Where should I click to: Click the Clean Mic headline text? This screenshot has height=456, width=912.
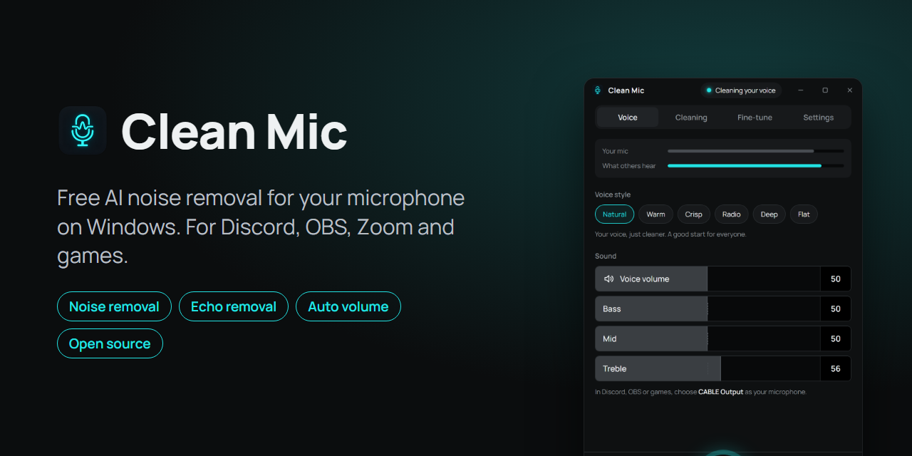point(234,131)
